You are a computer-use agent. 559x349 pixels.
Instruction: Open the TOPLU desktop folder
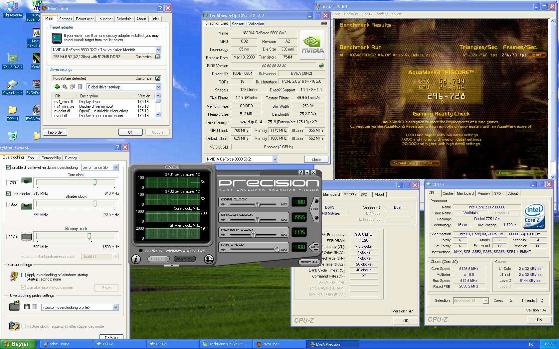tap(12, 113)
